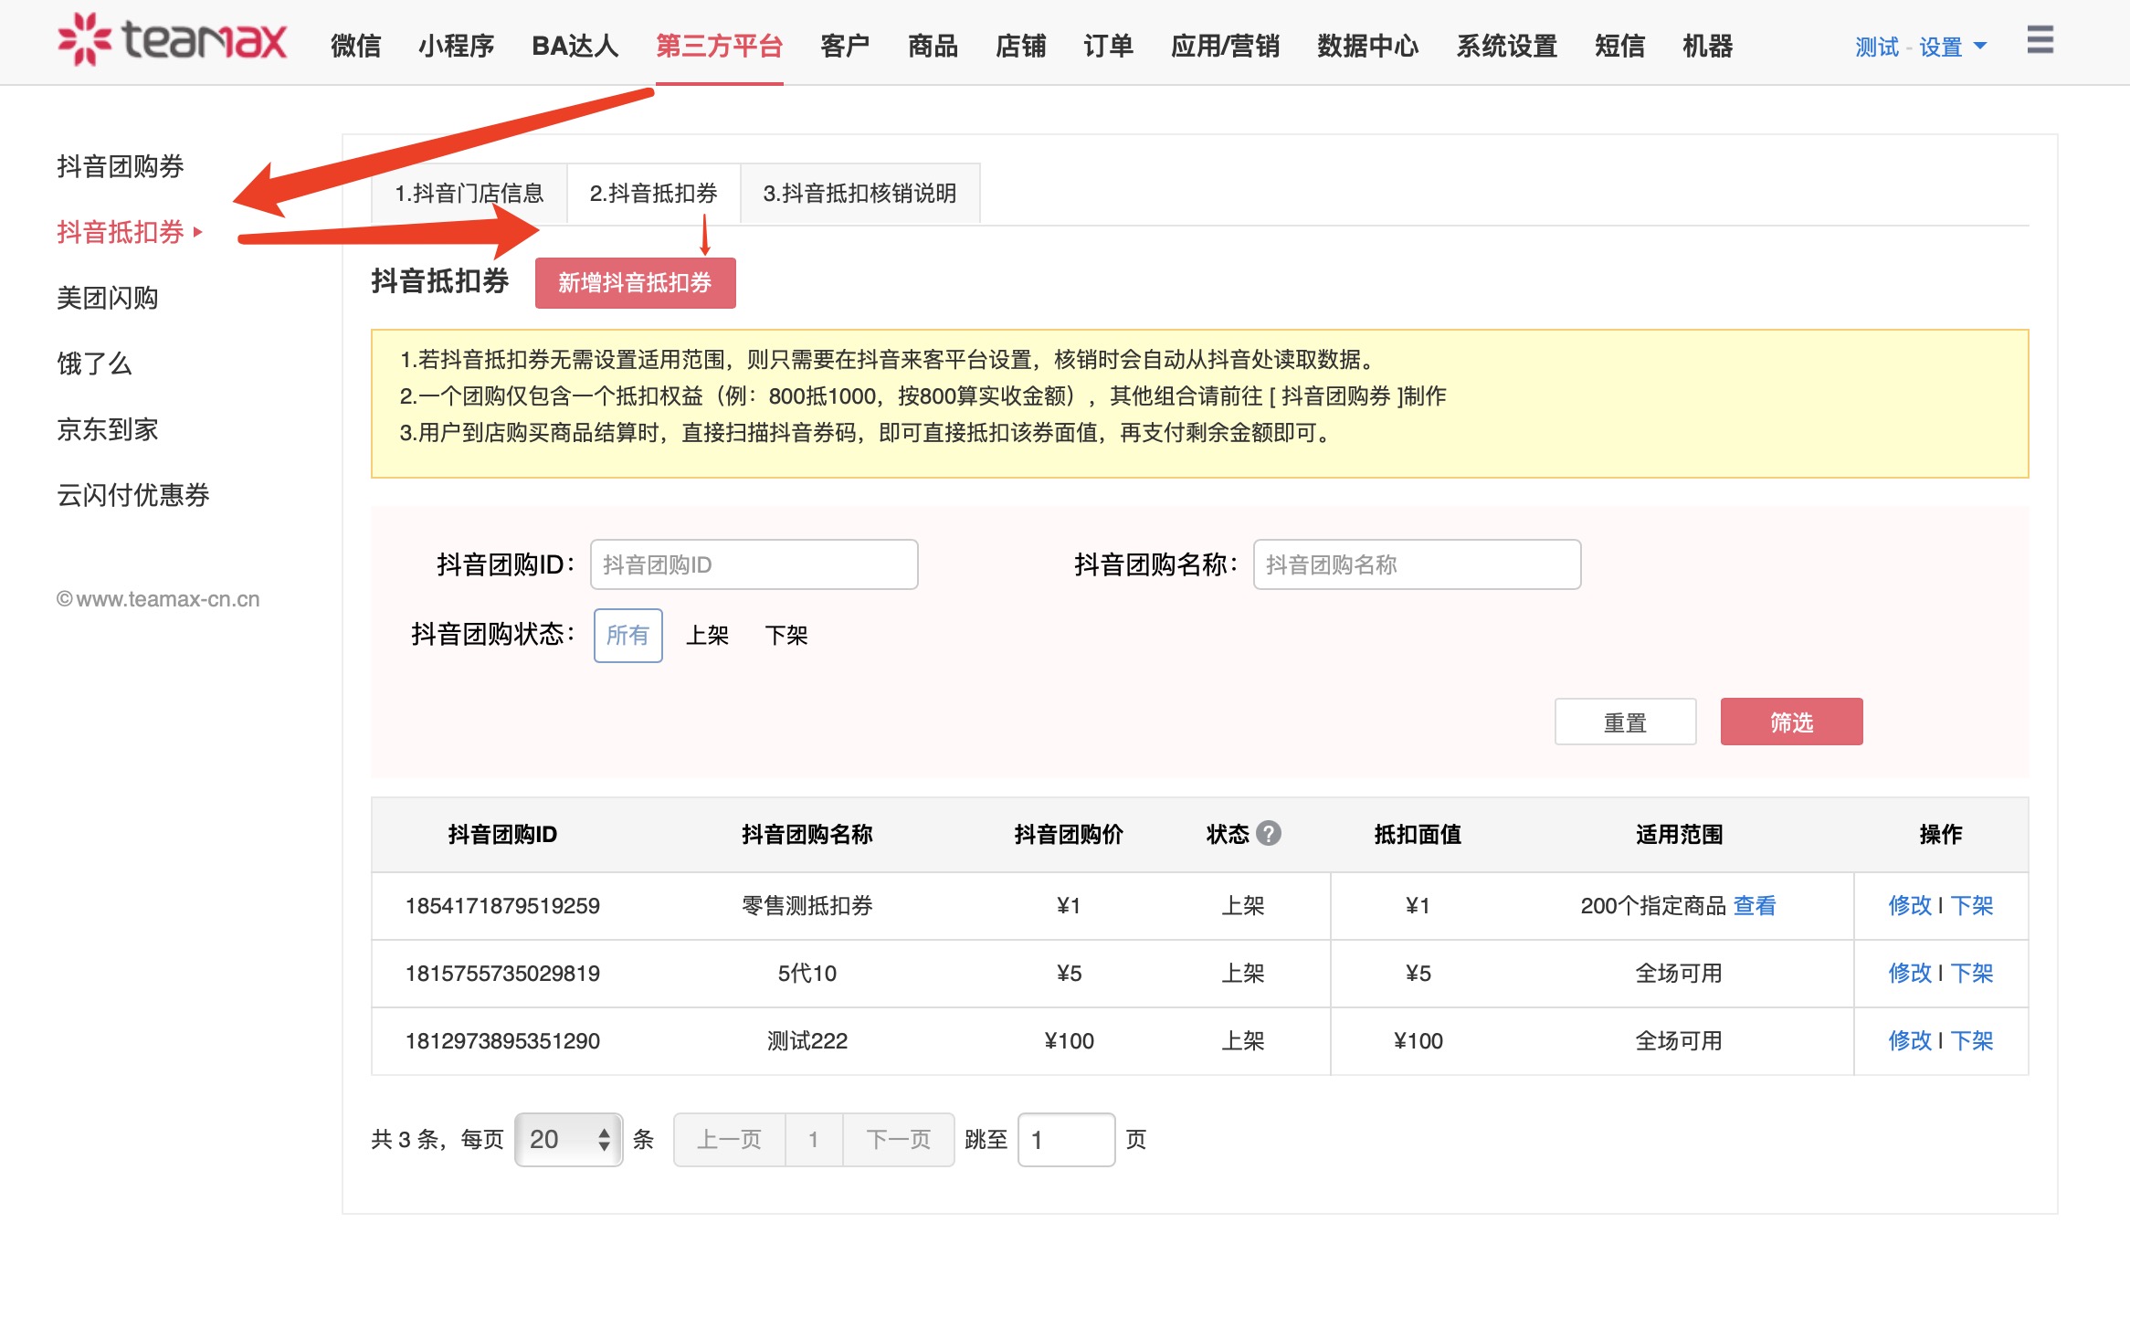Switch to 1.抖音门店信息 tab
Image resolution: width=2130 pixels, height=1328 pixels.
[x=469, y=193]
